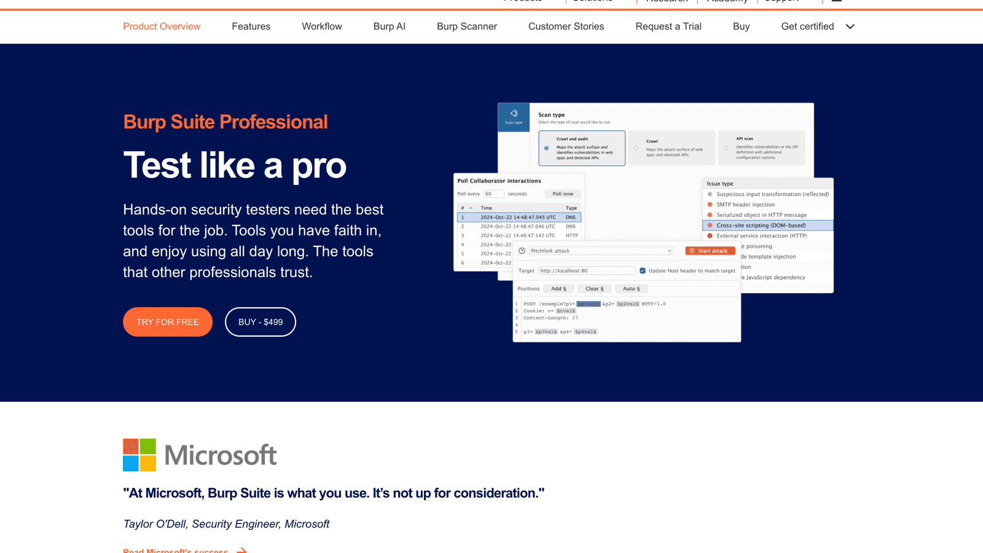
Task: Click the Scan type speaker icon tile
Action: pos(514,117)
